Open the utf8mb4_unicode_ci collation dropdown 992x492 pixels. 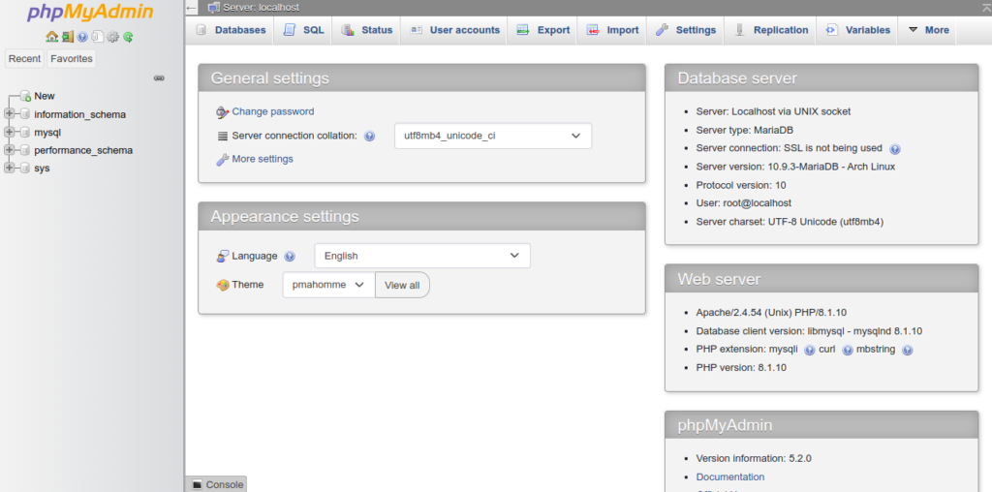(x=493, y=136)
